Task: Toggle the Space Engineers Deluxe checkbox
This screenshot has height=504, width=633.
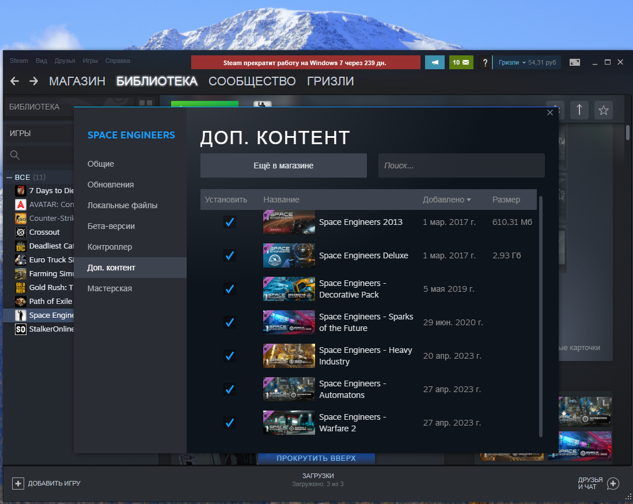Action: click(230, 255)
